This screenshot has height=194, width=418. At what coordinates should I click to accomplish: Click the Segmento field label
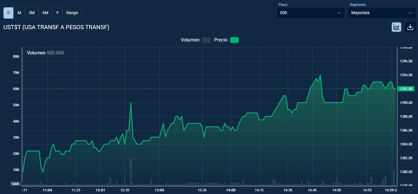coord(357,5)
